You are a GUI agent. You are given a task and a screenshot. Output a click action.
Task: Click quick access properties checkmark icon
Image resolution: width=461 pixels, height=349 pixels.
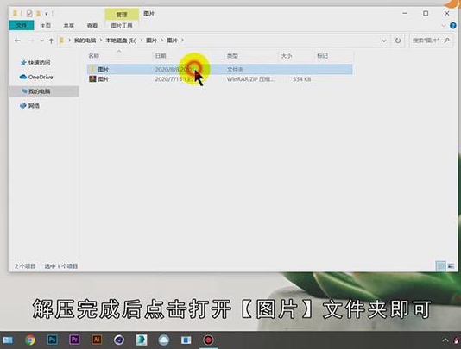(x=29, y=13)
